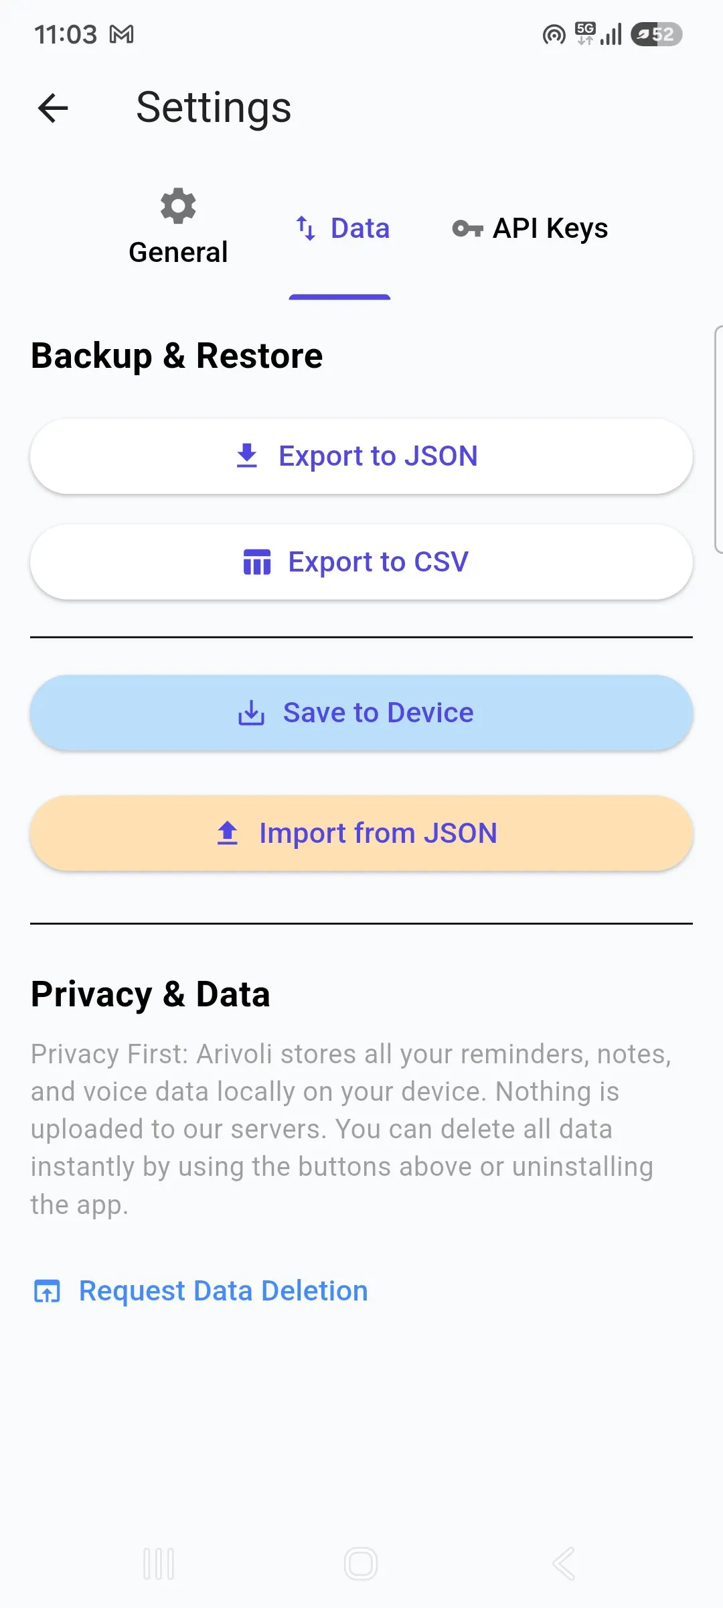This screenshot has width=723, height=1608.
Task: Open the Gmail notification icon in status bar
Action: (x=122, y=34)
